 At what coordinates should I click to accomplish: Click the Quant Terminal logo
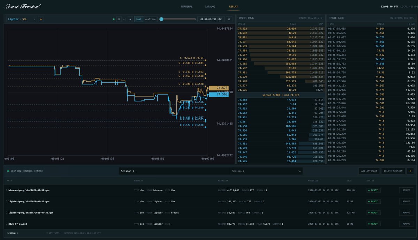click(x=22, y=6)
